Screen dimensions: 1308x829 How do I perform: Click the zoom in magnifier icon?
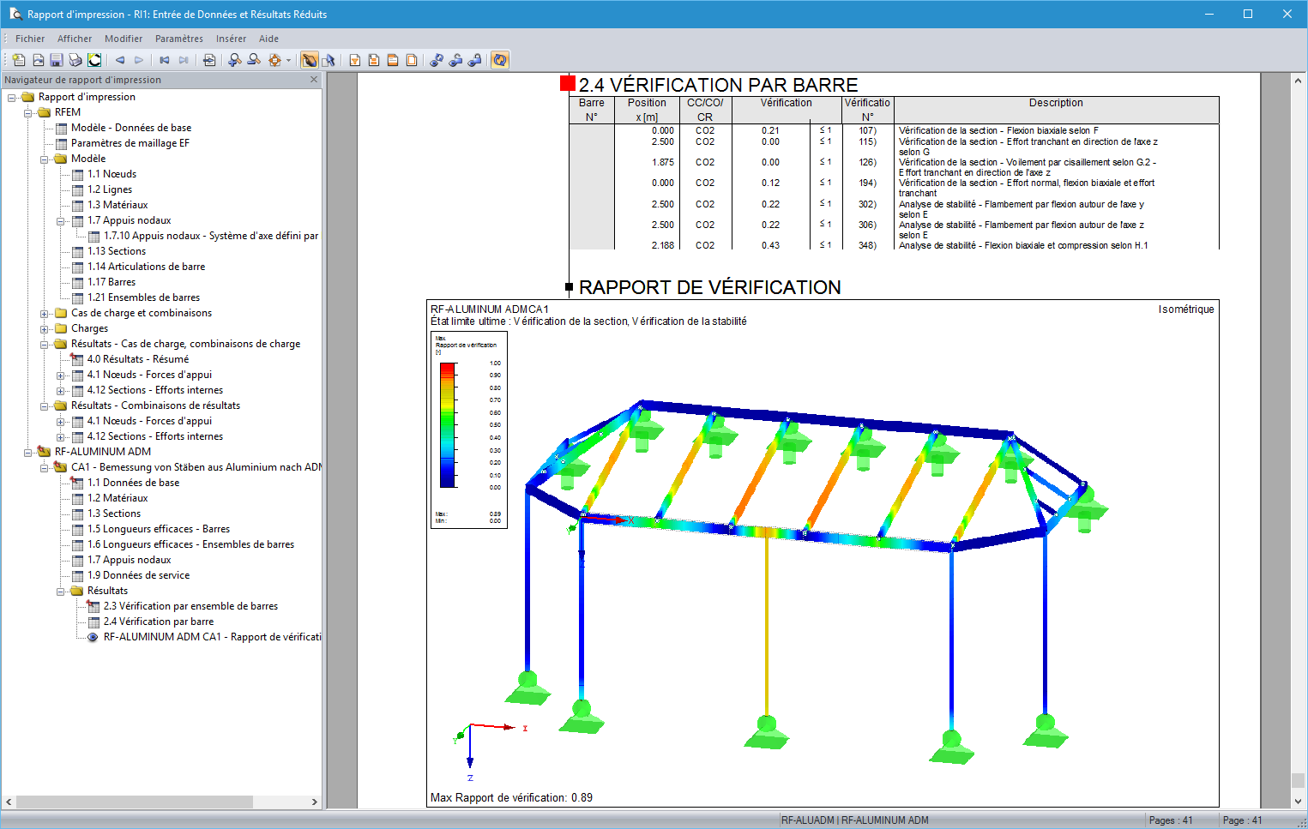click(x=235, y=60)
